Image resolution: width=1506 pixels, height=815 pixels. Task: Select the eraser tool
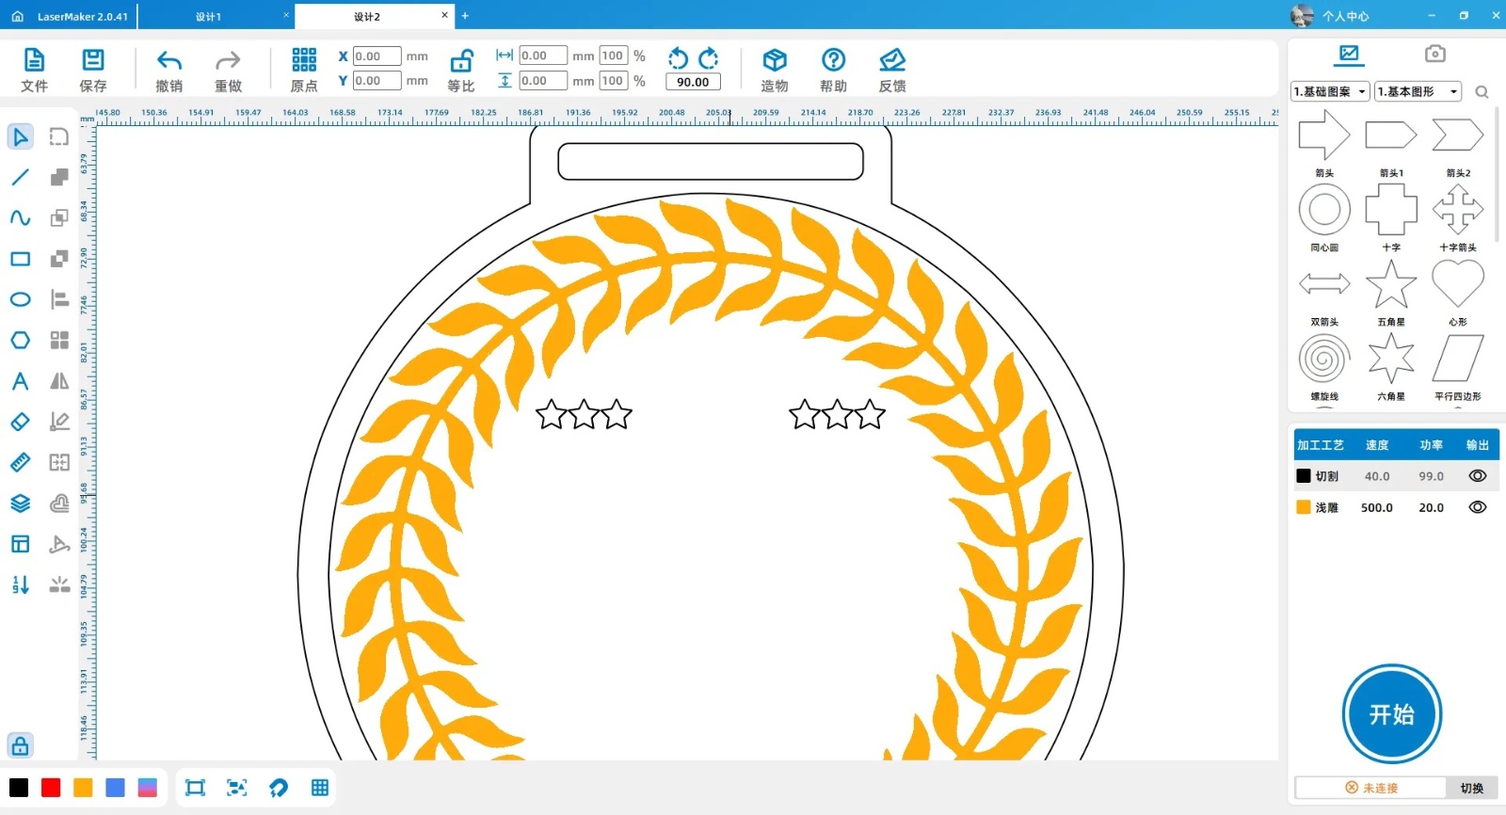(20, 422)
